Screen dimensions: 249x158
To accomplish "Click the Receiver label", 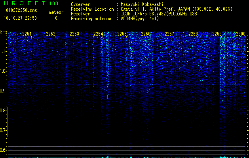I will (80, 14).
